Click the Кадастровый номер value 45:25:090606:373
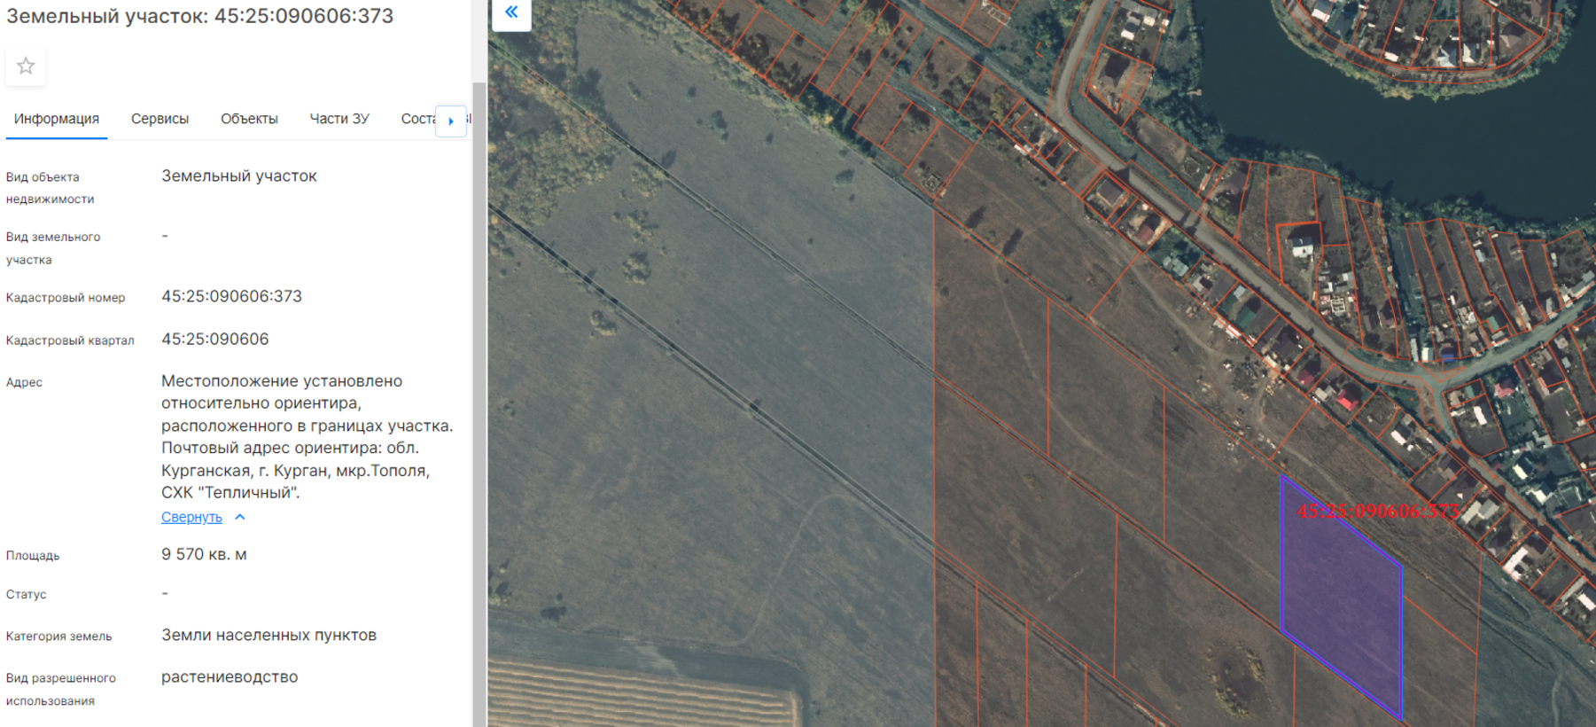The image size is (1596, 727). click(x=231, y=296)
